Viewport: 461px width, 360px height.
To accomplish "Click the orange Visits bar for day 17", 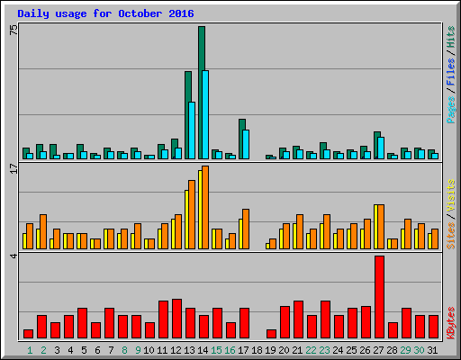I will (246, 229).
